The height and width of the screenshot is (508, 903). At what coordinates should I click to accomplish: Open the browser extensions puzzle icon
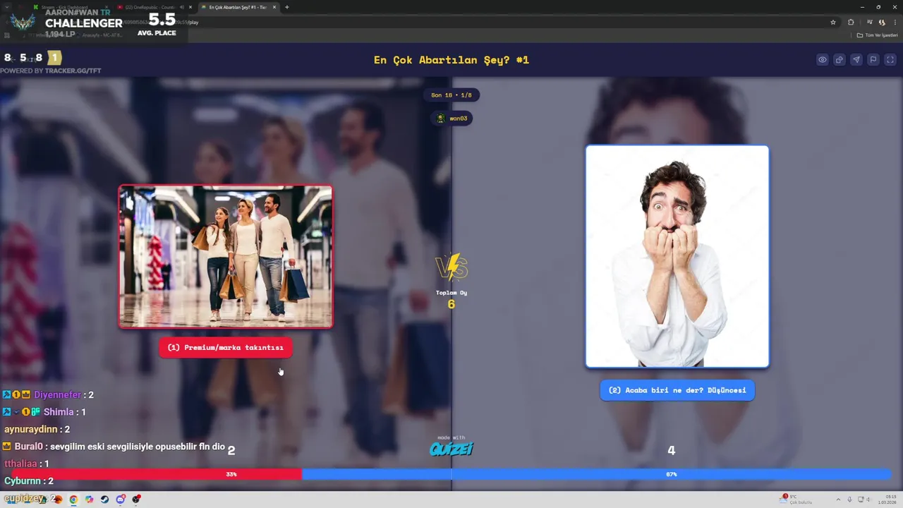(851, 22)
